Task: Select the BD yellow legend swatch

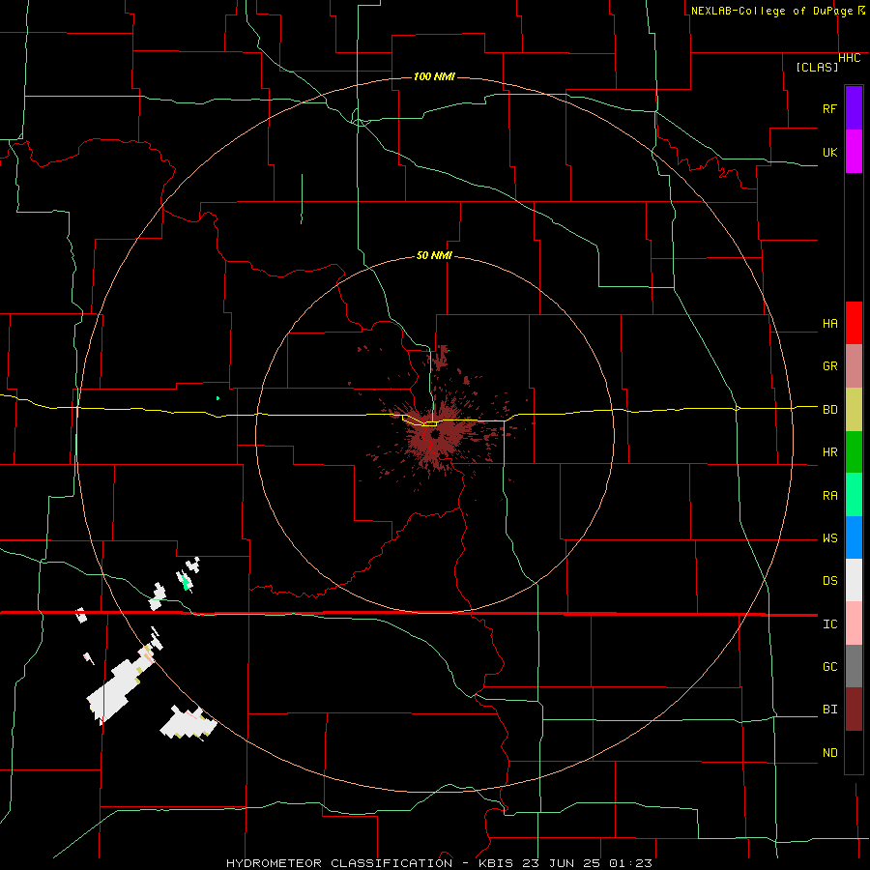Action: (854, 410)
